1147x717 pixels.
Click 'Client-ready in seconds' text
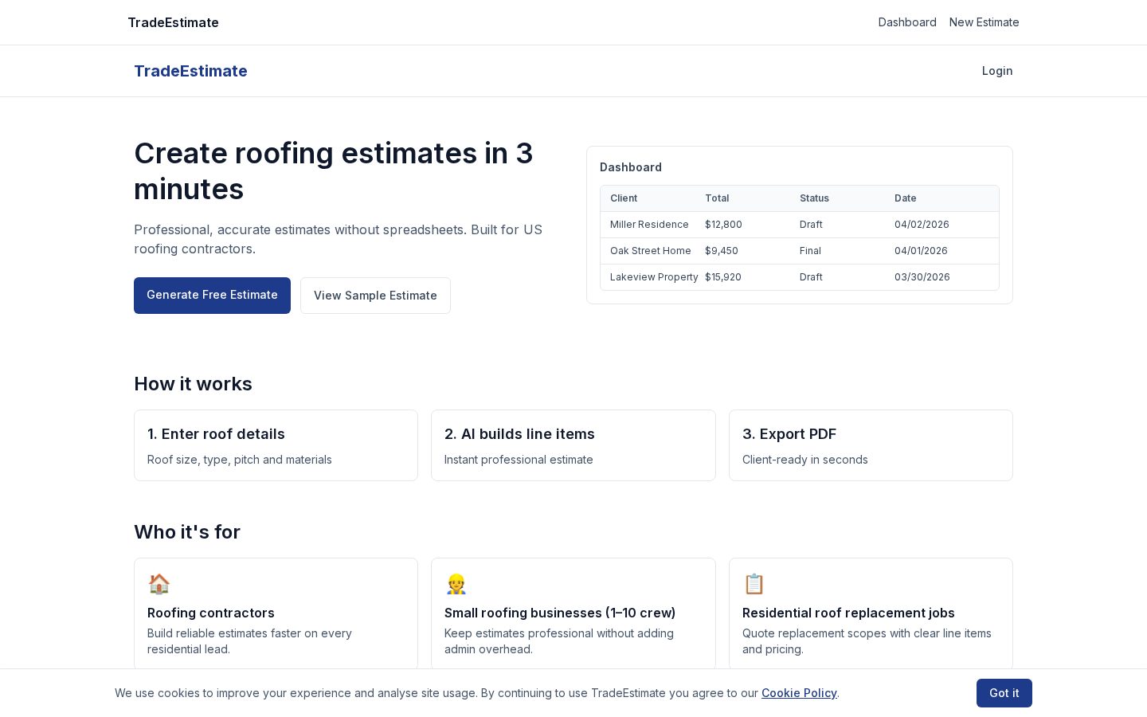point(805,460)
